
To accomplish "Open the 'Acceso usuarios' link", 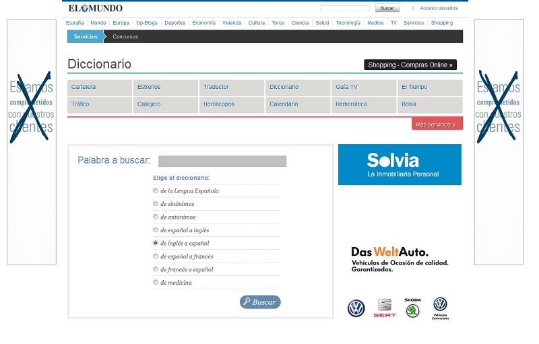I will click(439, 8).
